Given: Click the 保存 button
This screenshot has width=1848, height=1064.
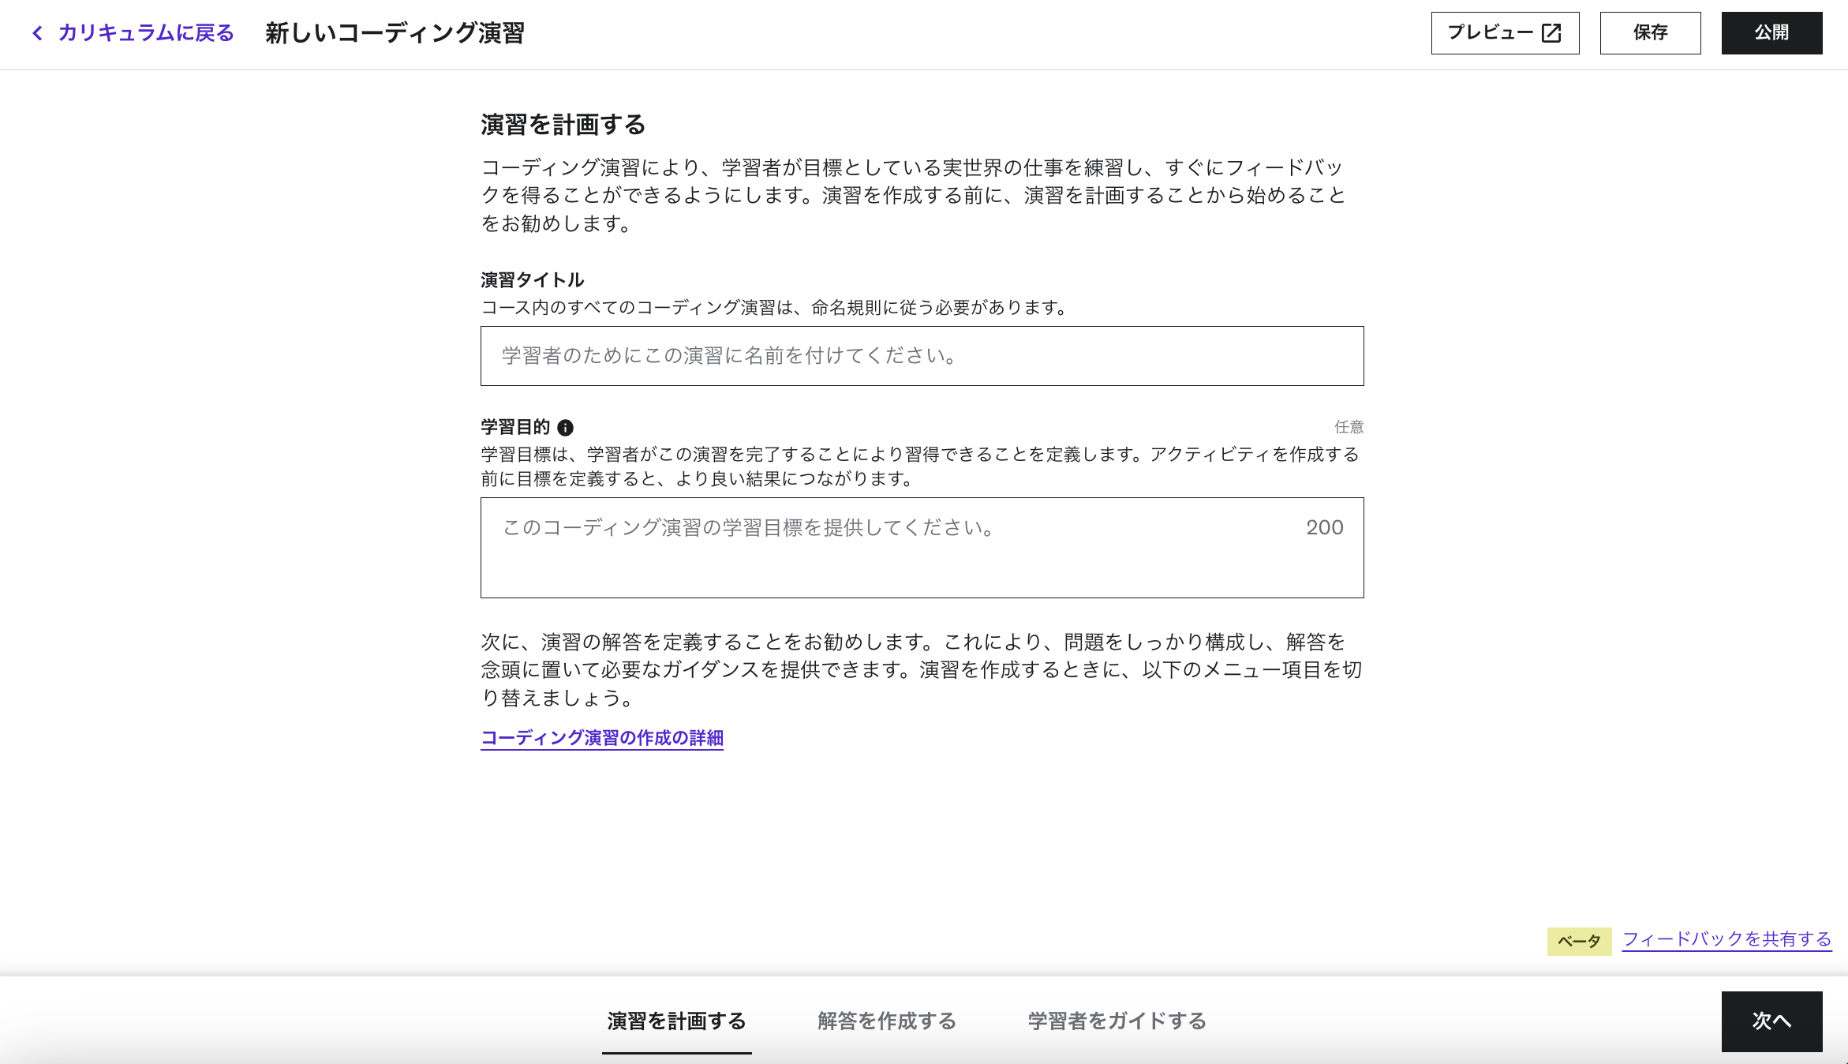Looking at the screenshot, I should point(1650,33).
